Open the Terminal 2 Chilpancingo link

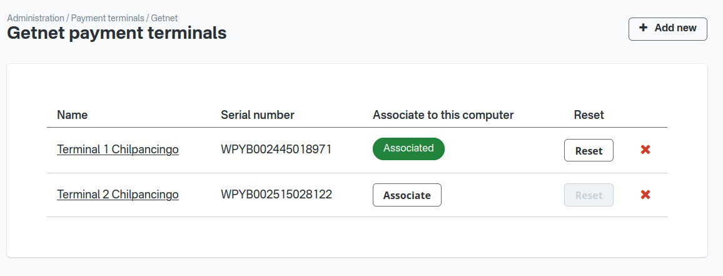tap(118, 195)
